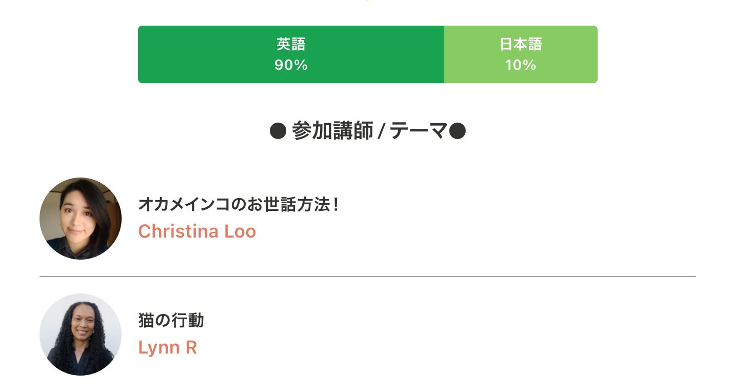Click the slash between 参加講師 and テーマ
This screenshot has width=750, height=392.
381,132
